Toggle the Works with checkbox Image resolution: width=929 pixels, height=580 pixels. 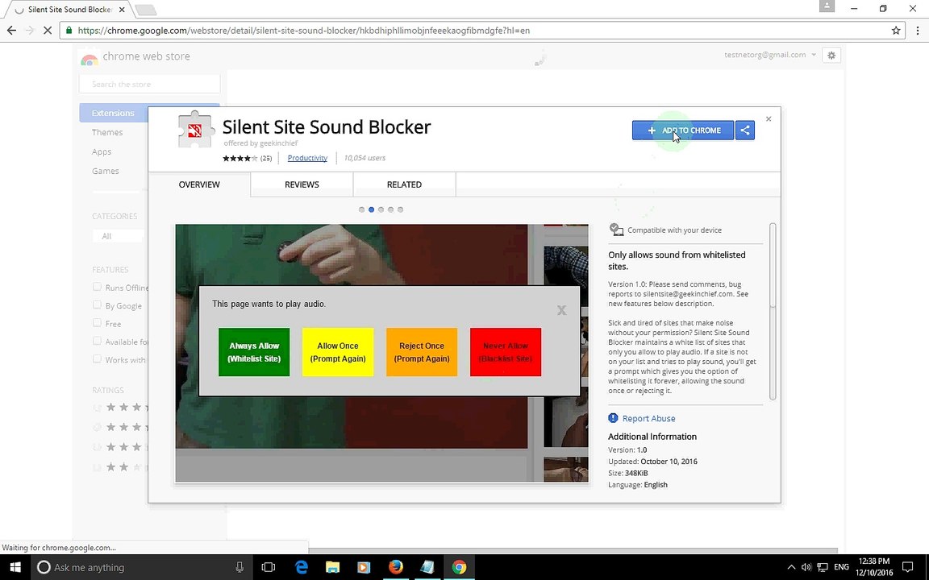(97, 359)
